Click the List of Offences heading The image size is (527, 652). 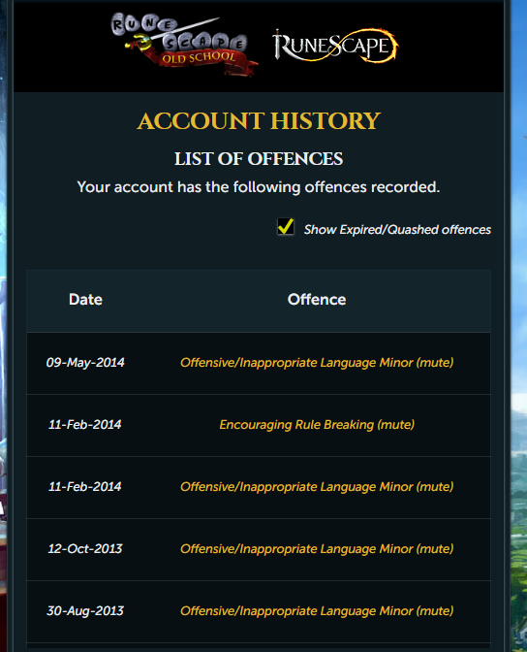[x=259, y=159]
